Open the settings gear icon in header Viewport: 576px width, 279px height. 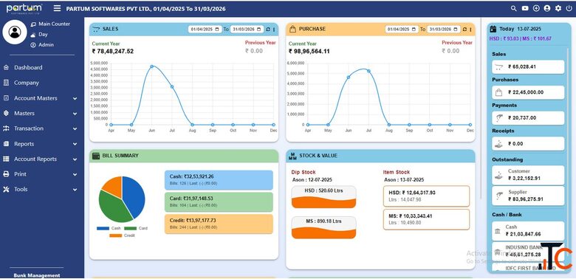[x=558, y=8]
